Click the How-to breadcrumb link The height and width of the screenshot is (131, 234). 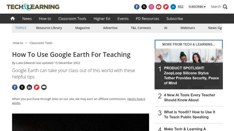18,43
